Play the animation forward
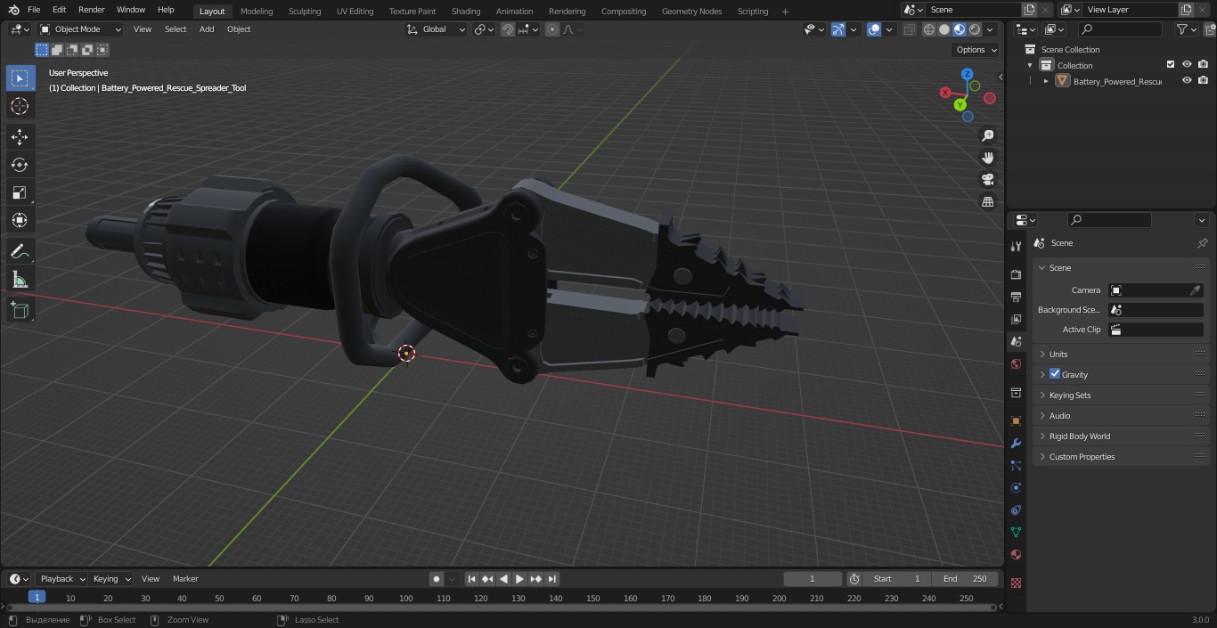Viewport: 1217px width, 628px height. coord(519,579)
